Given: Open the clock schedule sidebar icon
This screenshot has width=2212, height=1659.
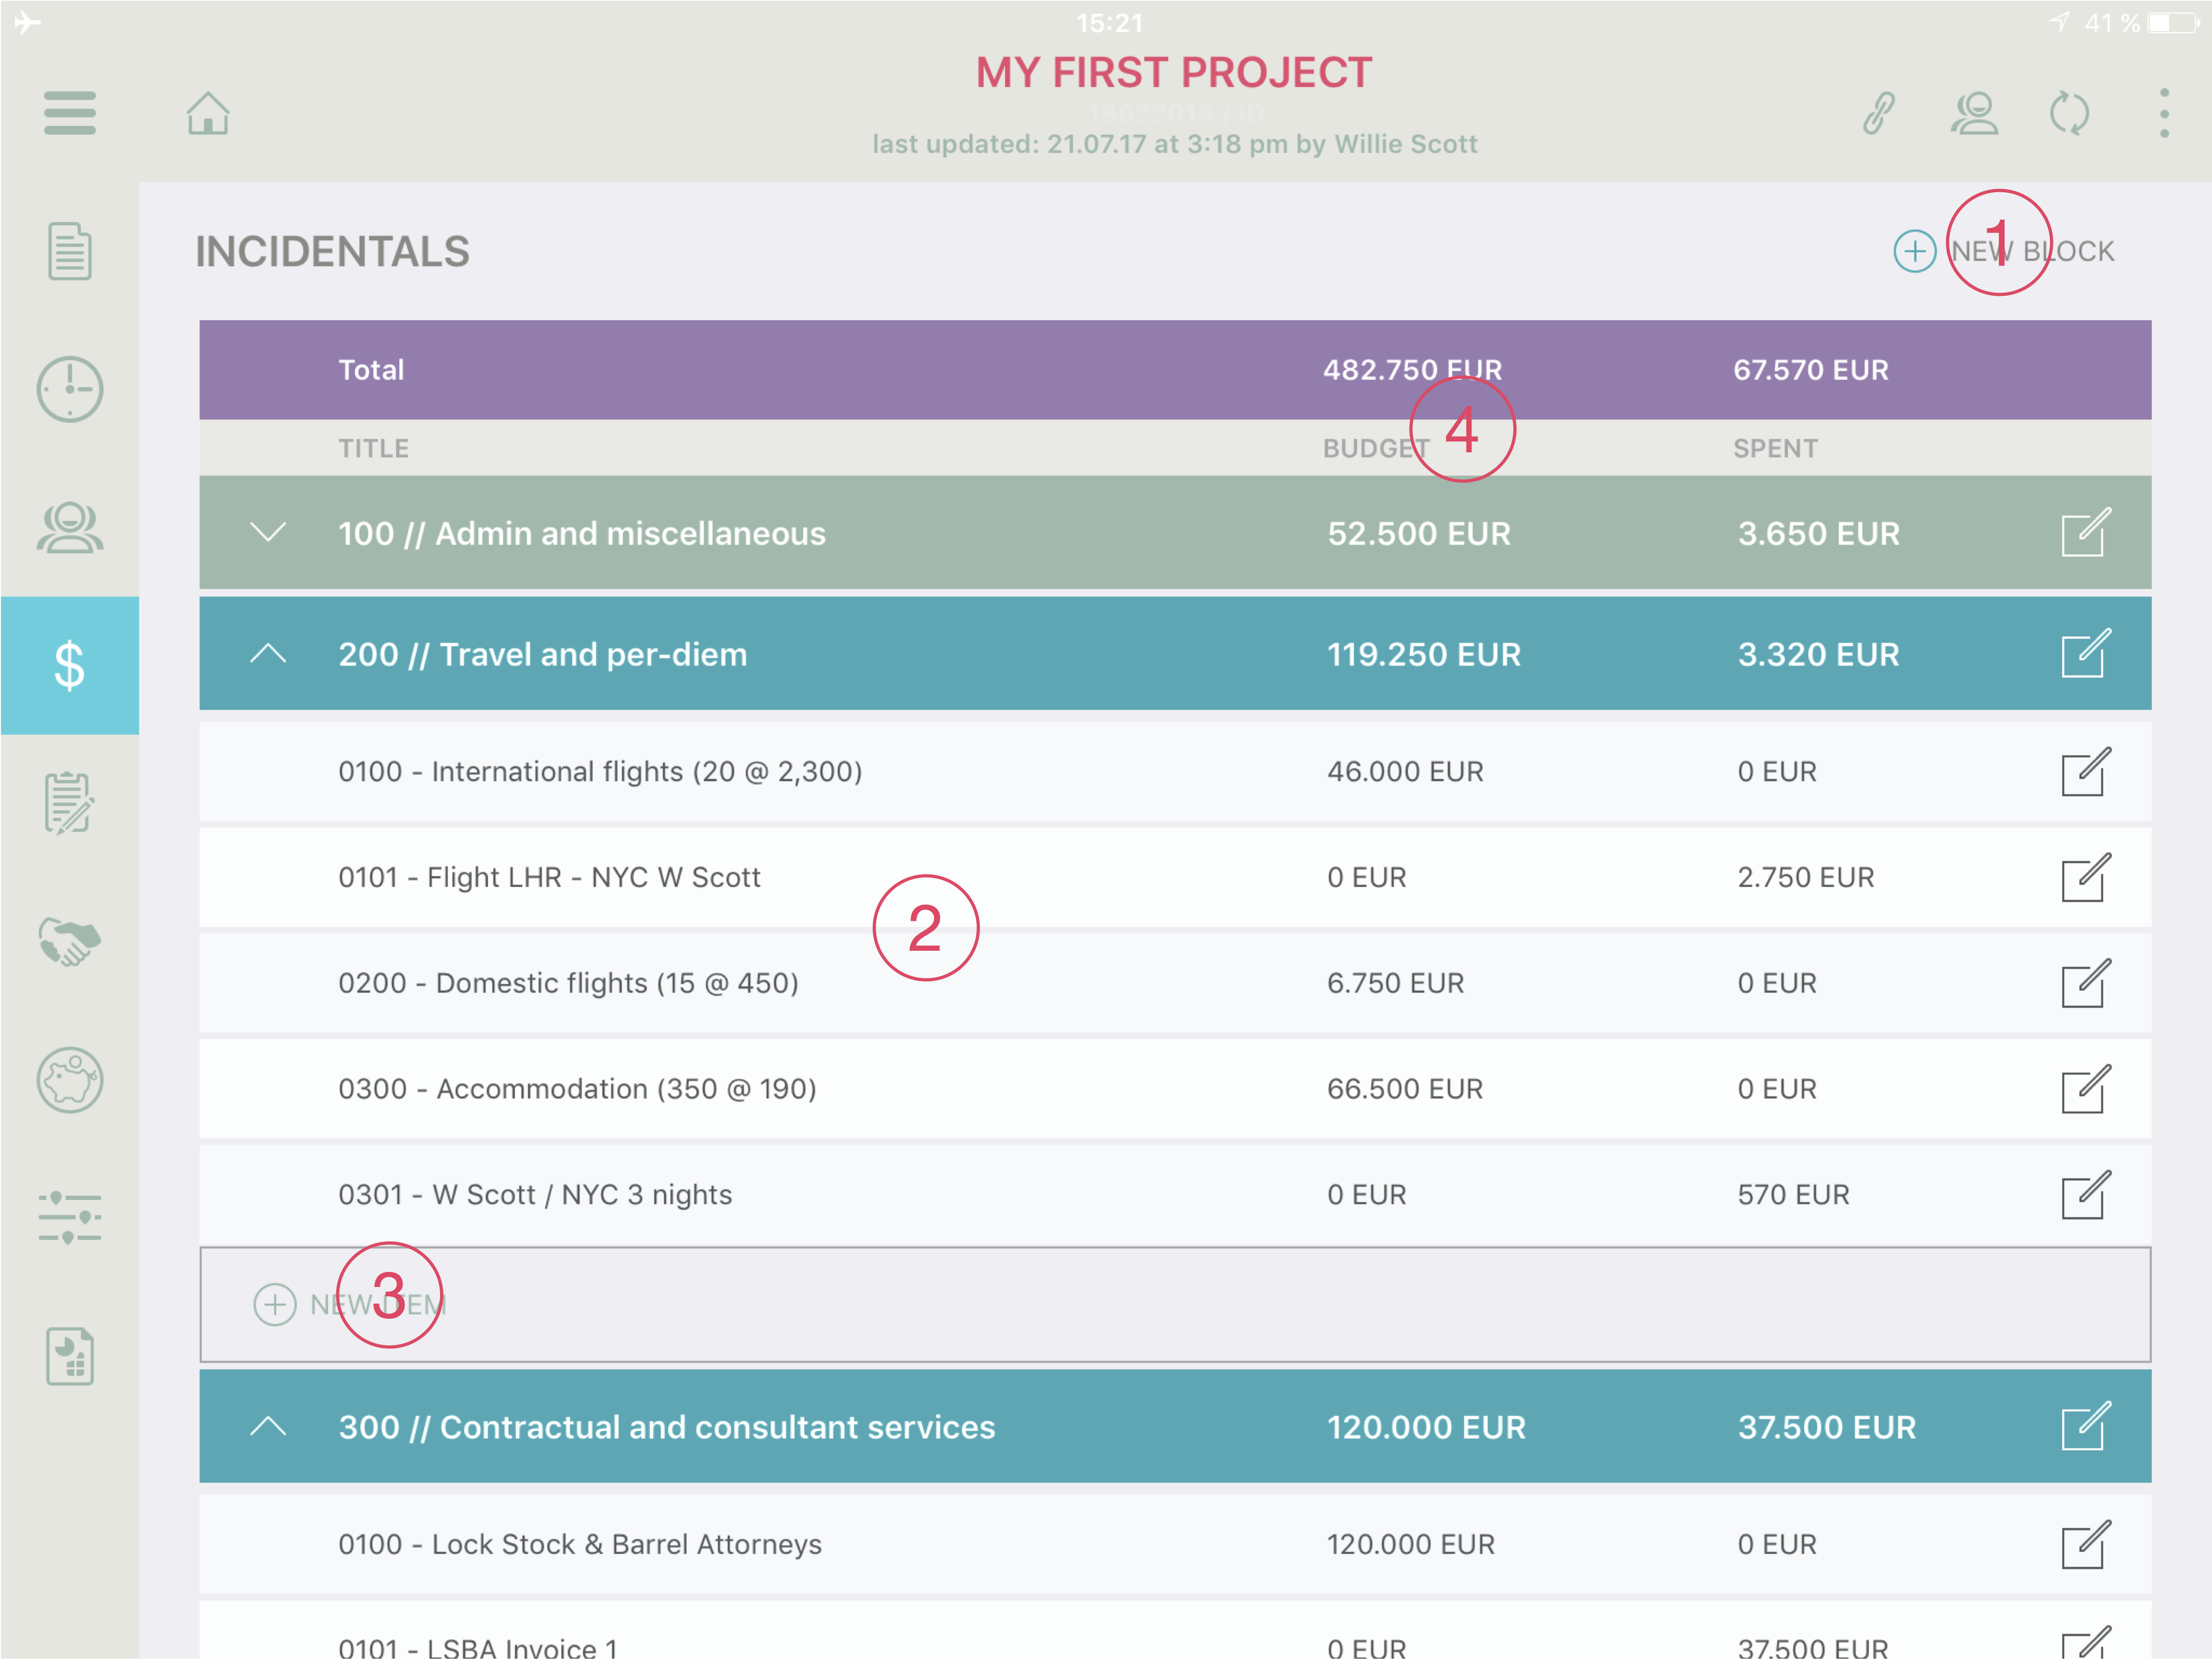Looking at the screenshot, I should pyautogui.click(x=70, y=389).
